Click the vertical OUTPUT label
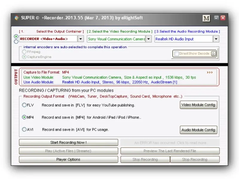The width and height of the screenshot is (239, 179). coord(16,77)
